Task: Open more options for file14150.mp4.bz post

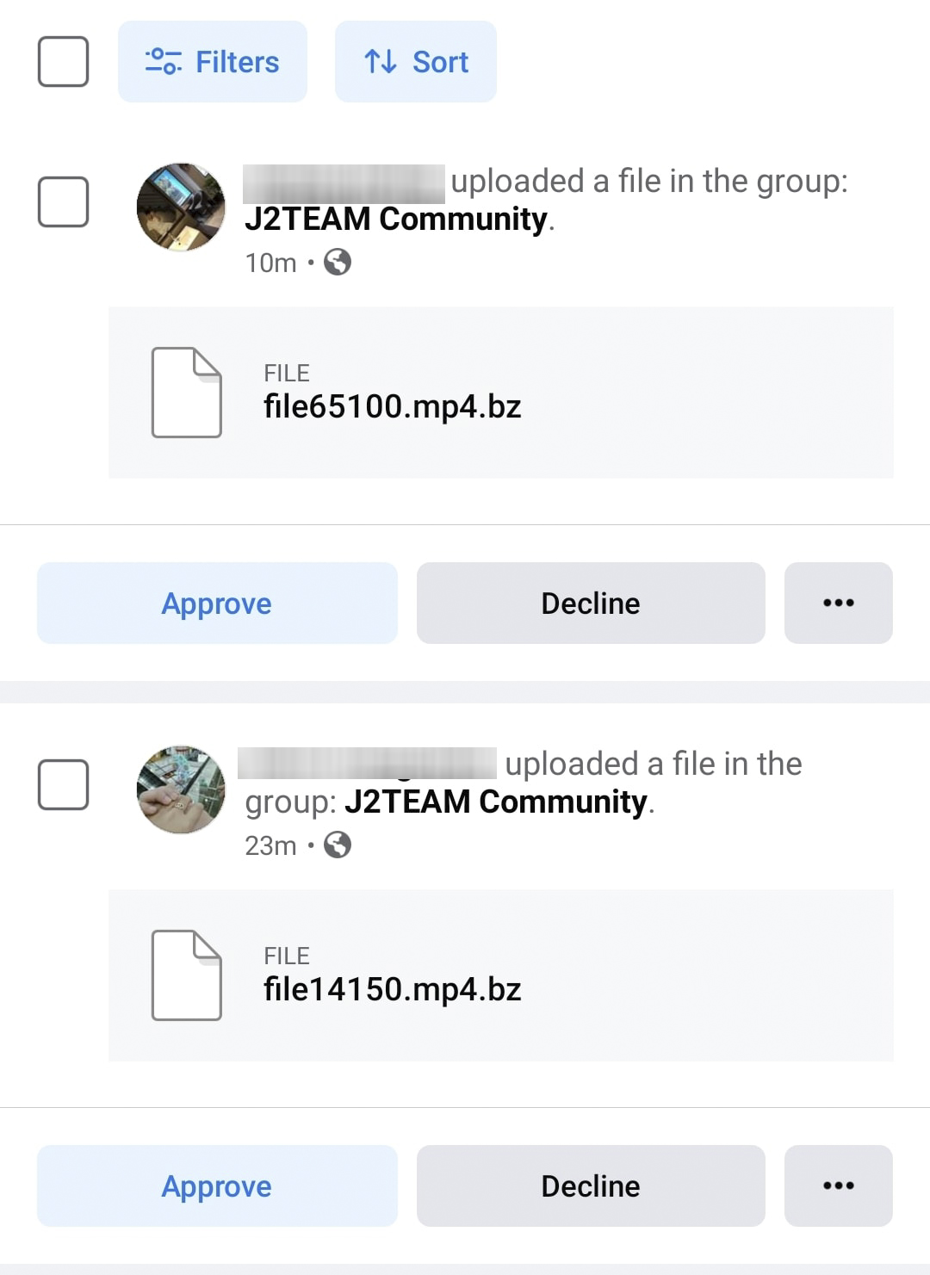Action: point(838,1185)
